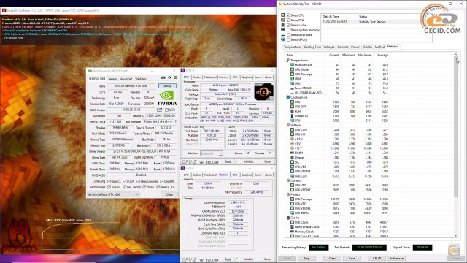Enable the Stress local disks checkbox
467x263 pixels.
(x=288, y=35)
